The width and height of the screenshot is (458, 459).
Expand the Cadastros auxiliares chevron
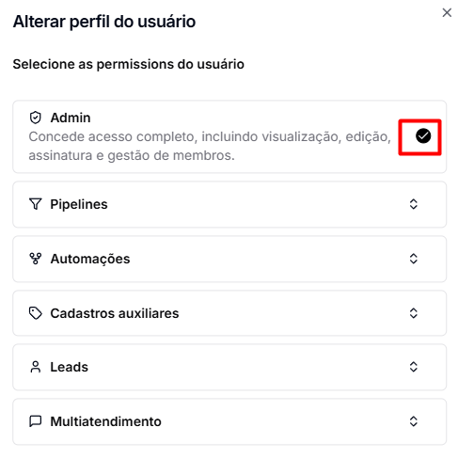coord(414,313)
